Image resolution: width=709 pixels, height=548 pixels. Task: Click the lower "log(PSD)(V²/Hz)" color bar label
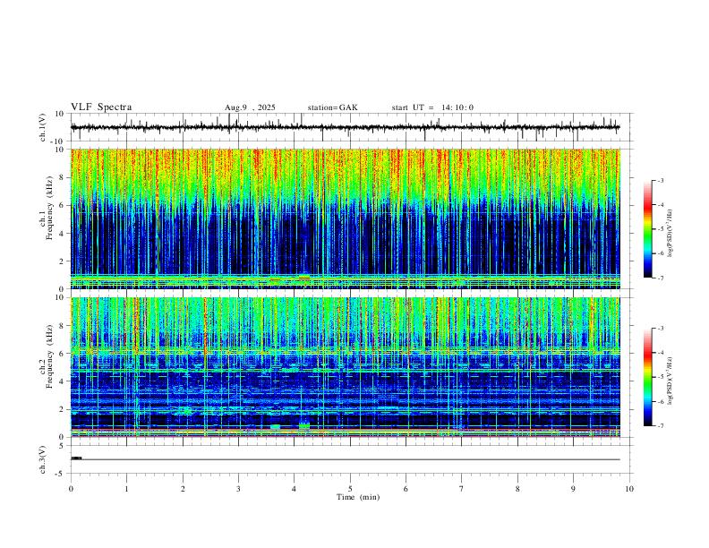pyautogui.click(x=670, y=381)
